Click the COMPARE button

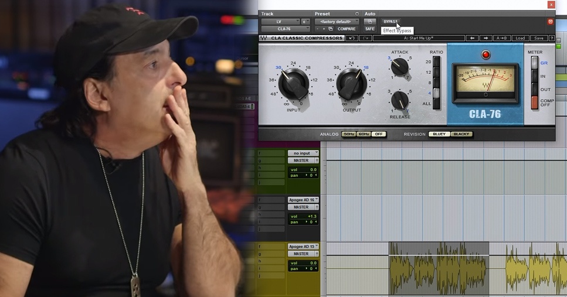[x=347, y=29]
